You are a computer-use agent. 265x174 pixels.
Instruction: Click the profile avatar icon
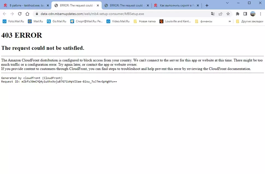(253, 14)
